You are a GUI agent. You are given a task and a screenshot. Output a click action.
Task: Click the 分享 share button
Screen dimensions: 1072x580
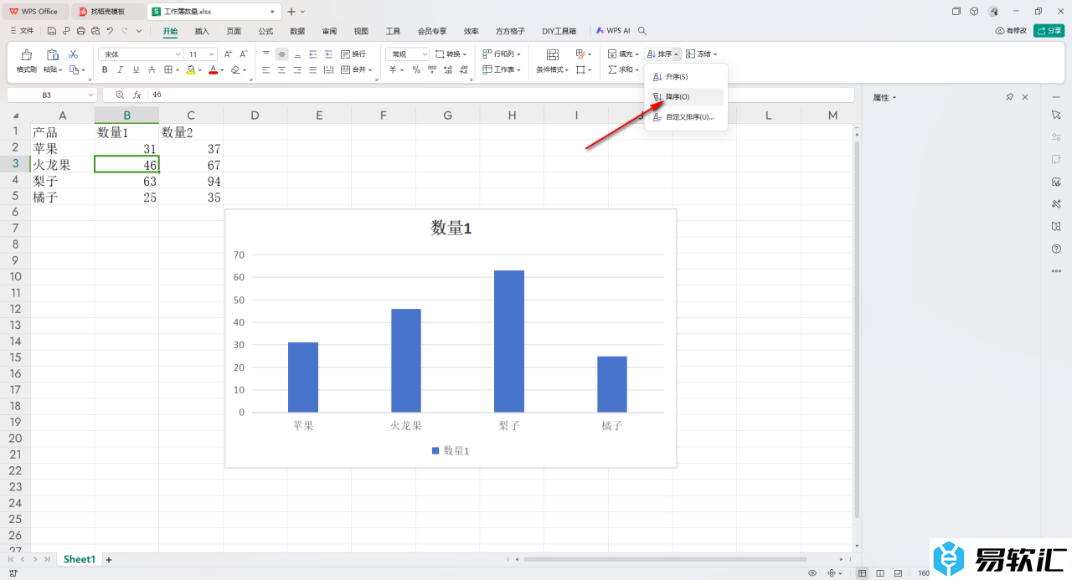(x=1049, y=31)
